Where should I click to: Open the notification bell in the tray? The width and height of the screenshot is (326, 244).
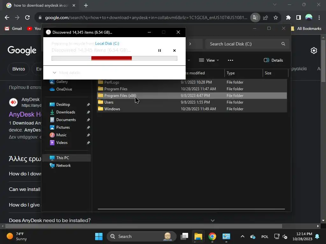click(x=317, y=236)
